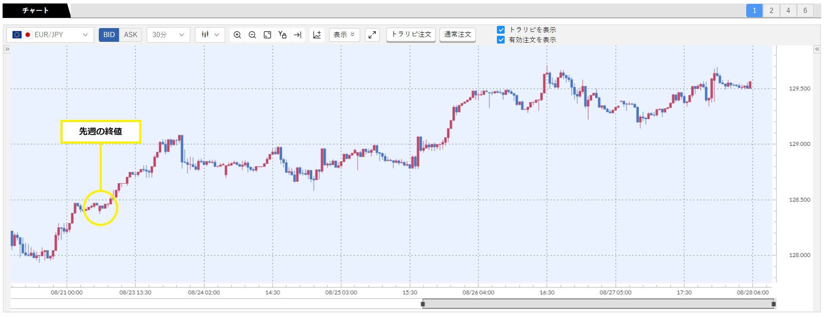
Task: Click the 08/26 04:00 time axis label
Action: pyautogui.click(x=478, y=292)
